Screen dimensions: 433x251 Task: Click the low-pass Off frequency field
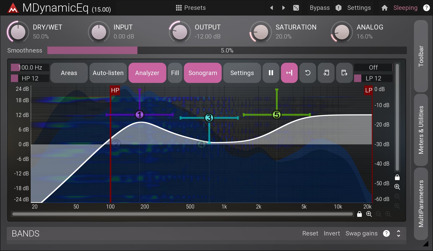pos(373,68)
